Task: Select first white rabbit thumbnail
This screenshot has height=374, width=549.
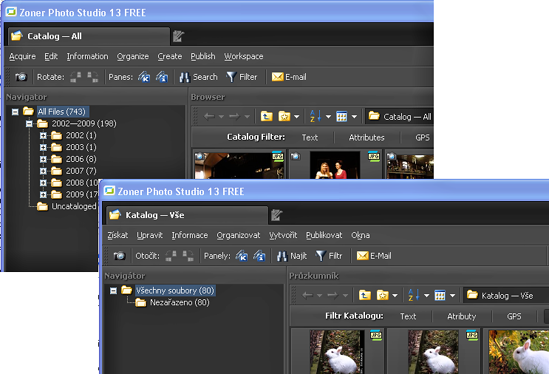Action: coord(337,352)
